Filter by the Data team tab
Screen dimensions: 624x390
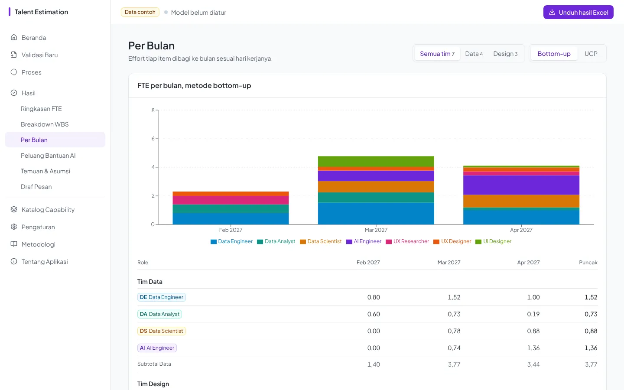point(474,54)
